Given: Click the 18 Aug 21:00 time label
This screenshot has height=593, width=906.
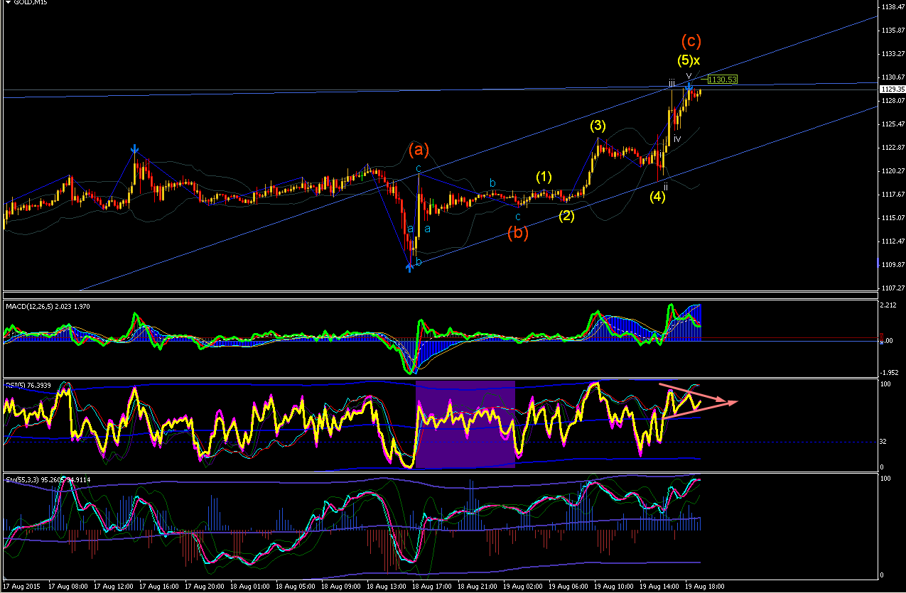Looking at the screenshot, I should (478, 587).
